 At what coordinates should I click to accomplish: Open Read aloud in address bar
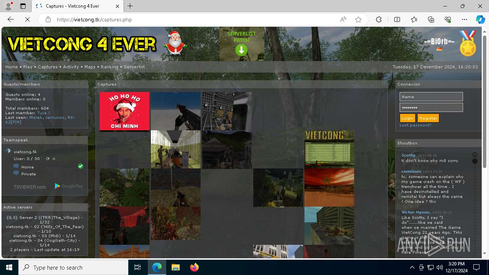[x=343, y=19]
